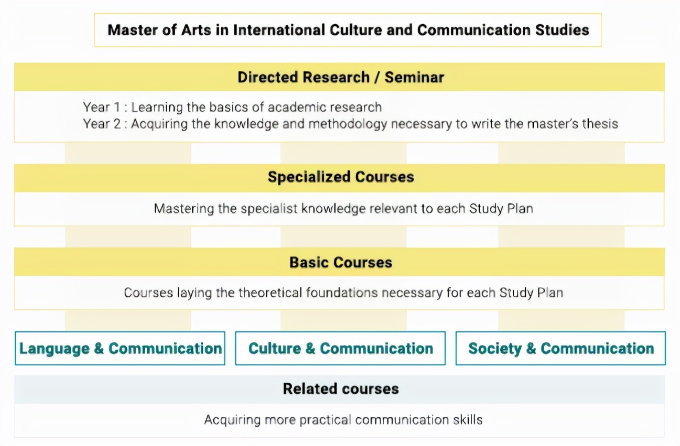Click the Year 2 master's thesis methodology line

coord(351,123)
